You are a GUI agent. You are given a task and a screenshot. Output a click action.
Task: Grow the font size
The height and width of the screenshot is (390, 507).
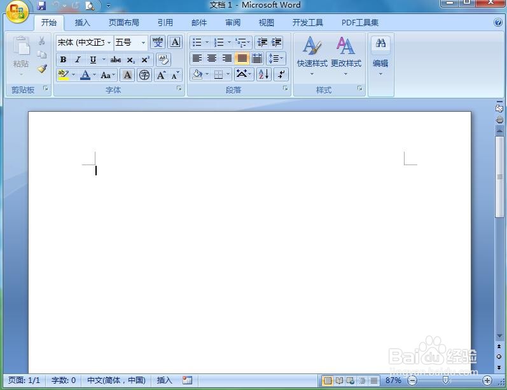click(161, 75)
